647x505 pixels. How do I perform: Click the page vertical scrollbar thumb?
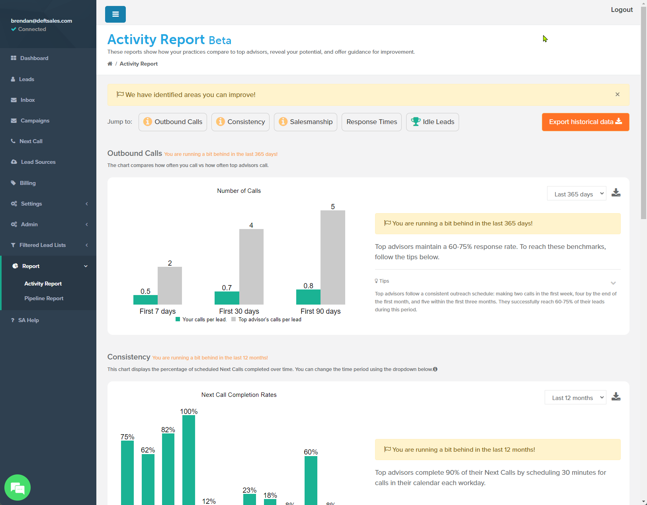click(x=643, y=113)
